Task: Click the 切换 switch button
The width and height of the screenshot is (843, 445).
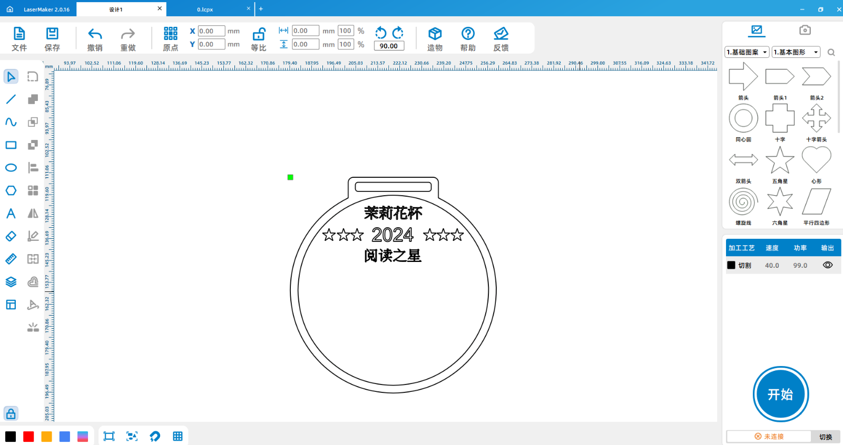Action: point(825,437)
